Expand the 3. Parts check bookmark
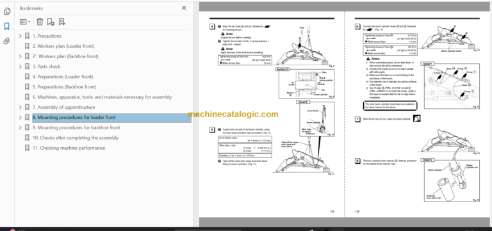The width and height of the screenshot is (492, 231). 20,67
